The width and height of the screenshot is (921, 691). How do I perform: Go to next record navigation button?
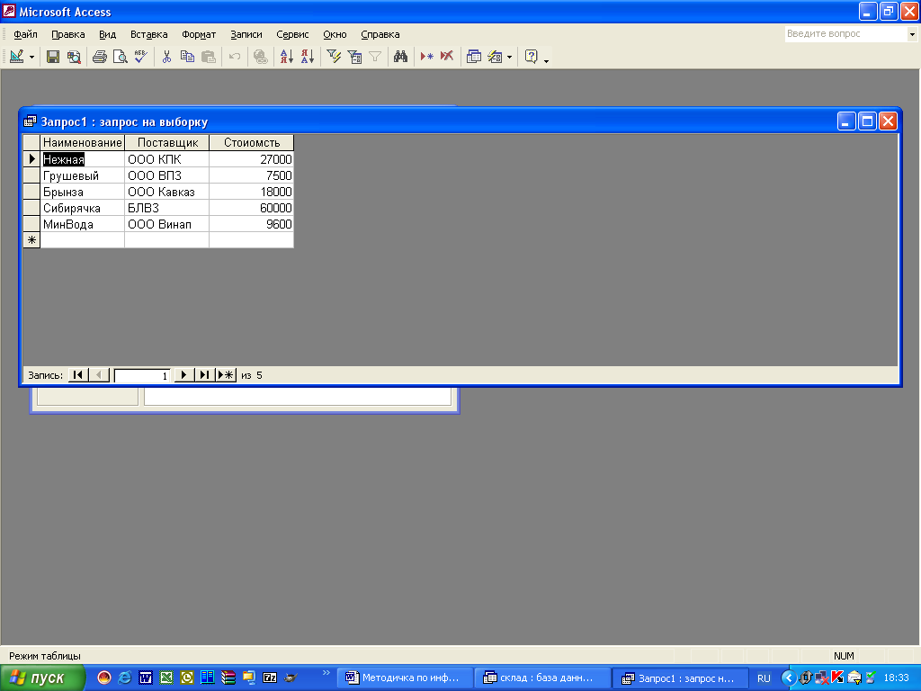pyautogui.click(x=183, y=375)
